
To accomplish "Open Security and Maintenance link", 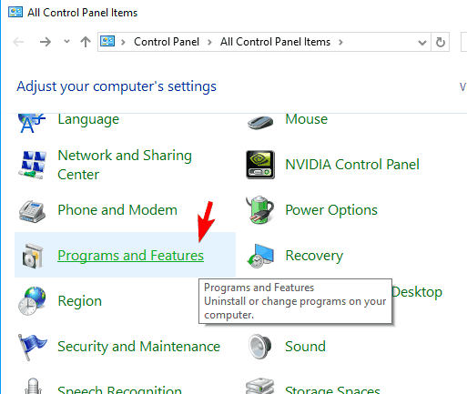I will point(139,347).
